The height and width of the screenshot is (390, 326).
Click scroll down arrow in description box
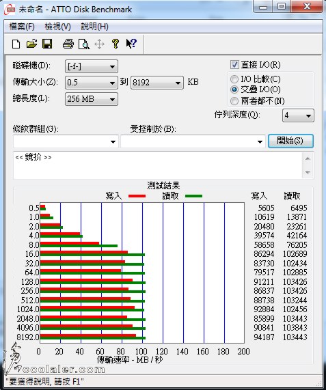[x=308, y=172]
